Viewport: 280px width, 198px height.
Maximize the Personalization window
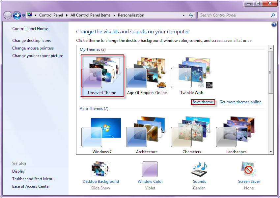click(x=258, y=3)
